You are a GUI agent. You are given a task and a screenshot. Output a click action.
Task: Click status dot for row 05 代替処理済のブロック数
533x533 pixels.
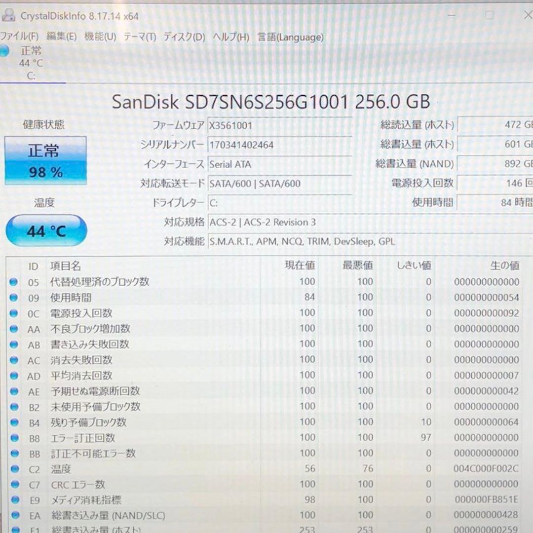[13, 282]
